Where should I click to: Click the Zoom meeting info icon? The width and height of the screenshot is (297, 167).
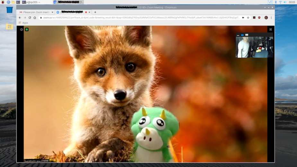pos(22,30)
